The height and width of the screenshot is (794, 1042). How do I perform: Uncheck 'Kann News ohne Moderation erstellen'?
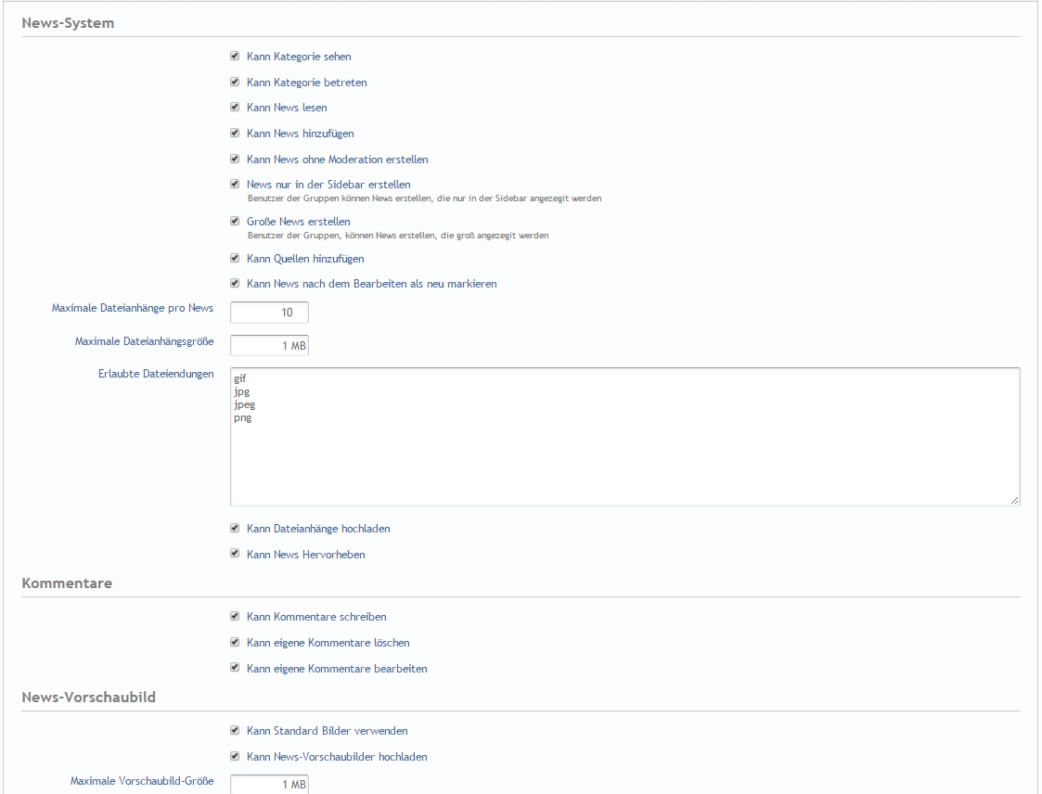click(x=235, y=160)
